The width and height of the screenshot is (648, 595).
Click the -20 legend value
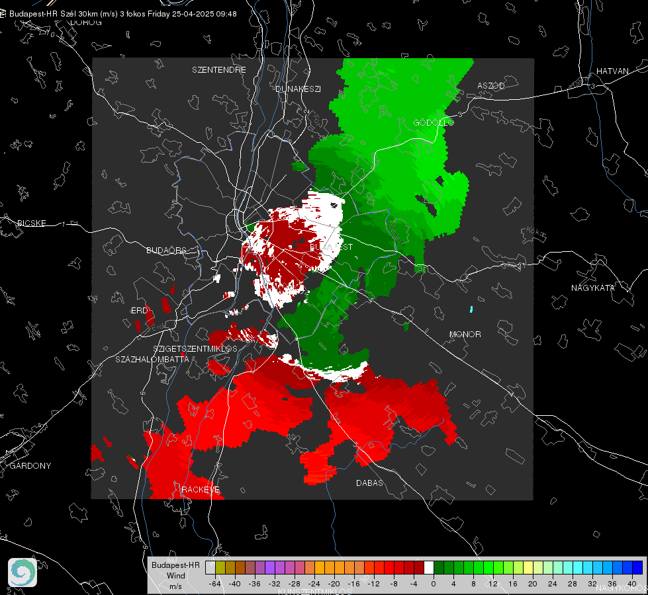334,584
